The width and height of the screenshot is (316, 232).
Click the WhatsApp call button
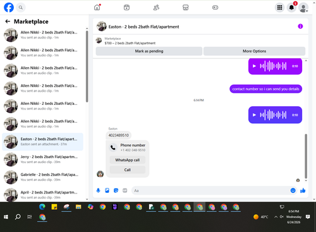coord(128,160)
